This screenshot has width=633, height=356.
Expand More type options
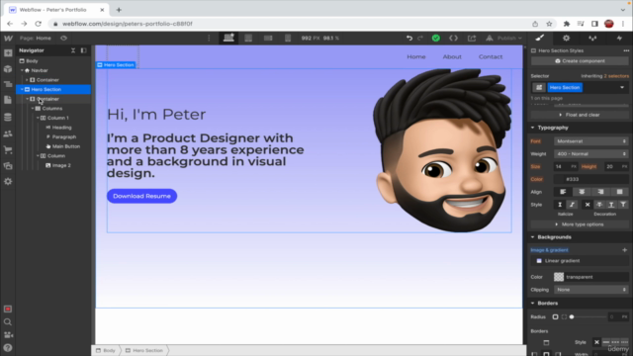[x=580, y=224]
